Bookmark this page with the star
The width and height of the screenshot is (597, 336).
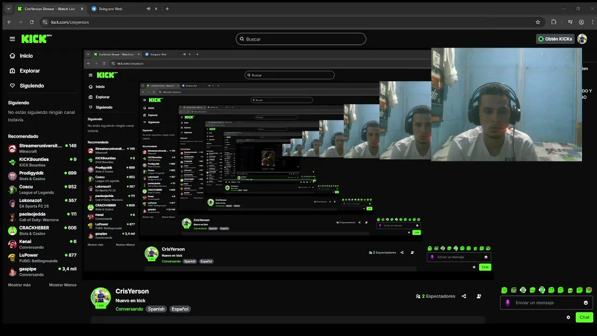coord(538,22)
